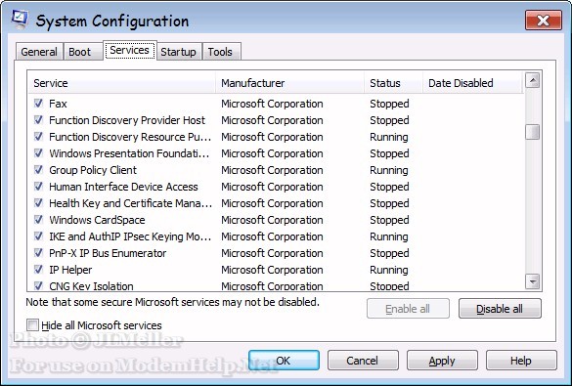Select the Fax service name

click(58, 104)
